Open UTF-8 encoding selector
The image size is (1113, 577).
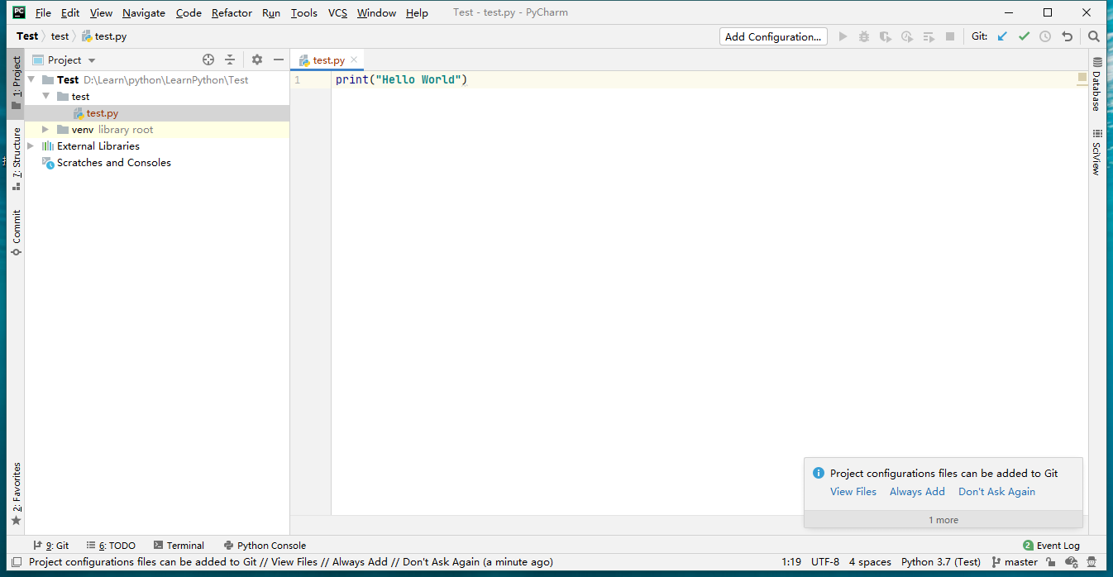coord(825,562)
